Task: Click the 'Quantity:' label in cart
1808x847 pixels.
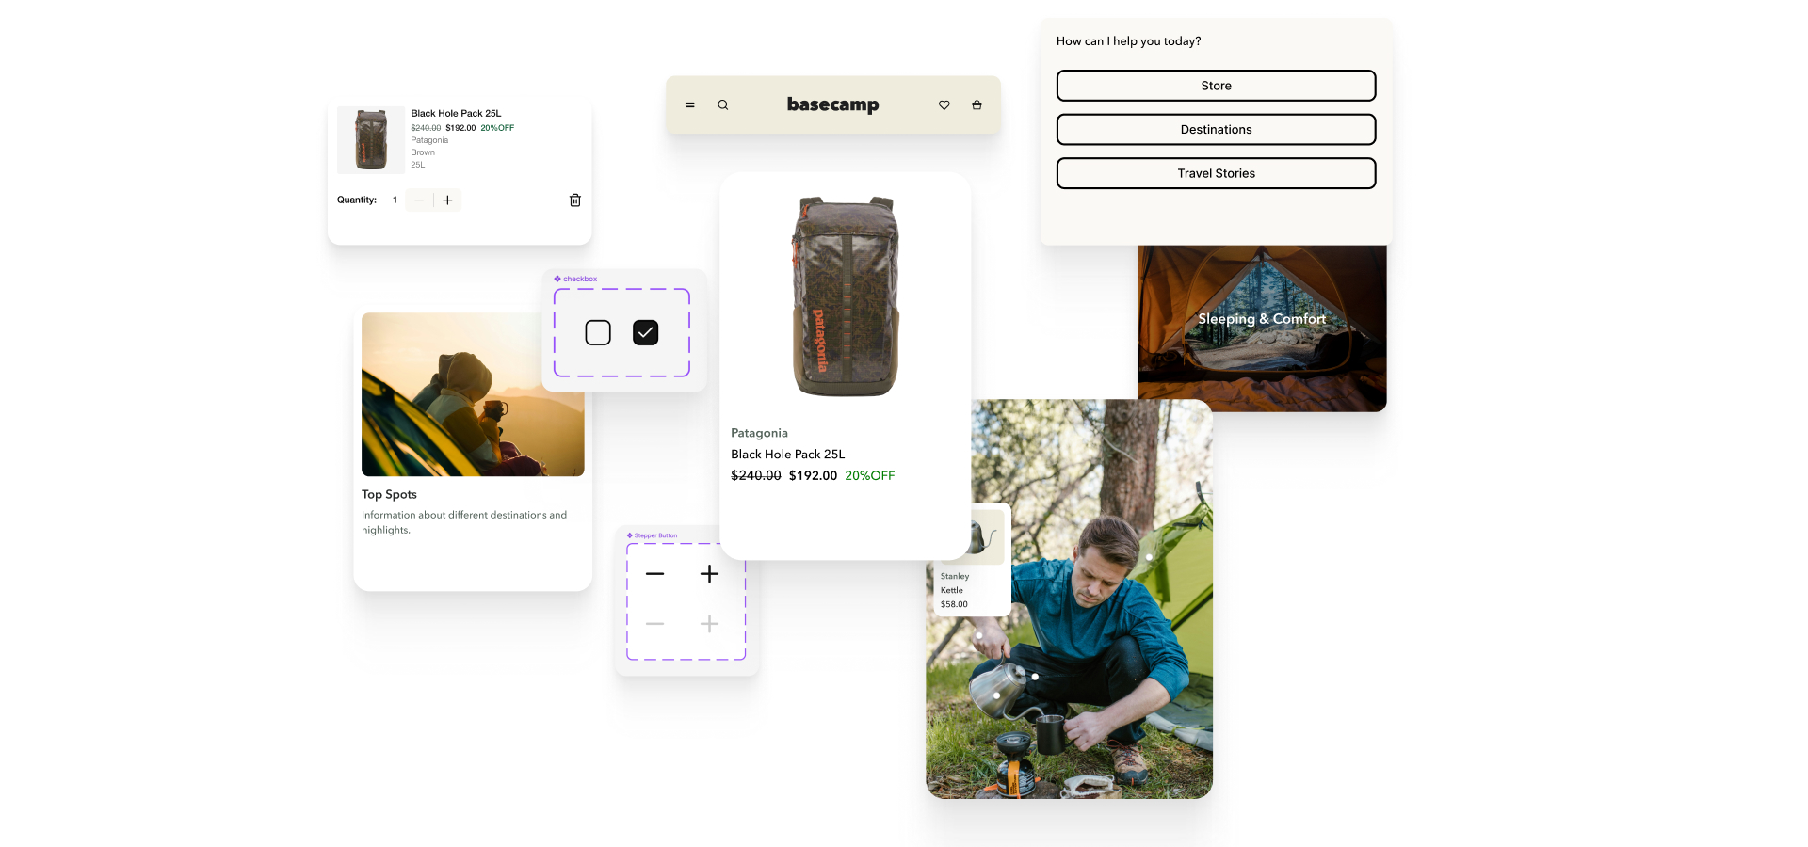Action: 357,200
